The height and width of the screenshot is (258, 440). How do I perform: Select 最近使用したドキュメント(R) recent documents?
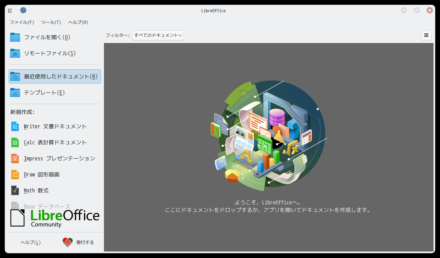[x=55, y=76]
